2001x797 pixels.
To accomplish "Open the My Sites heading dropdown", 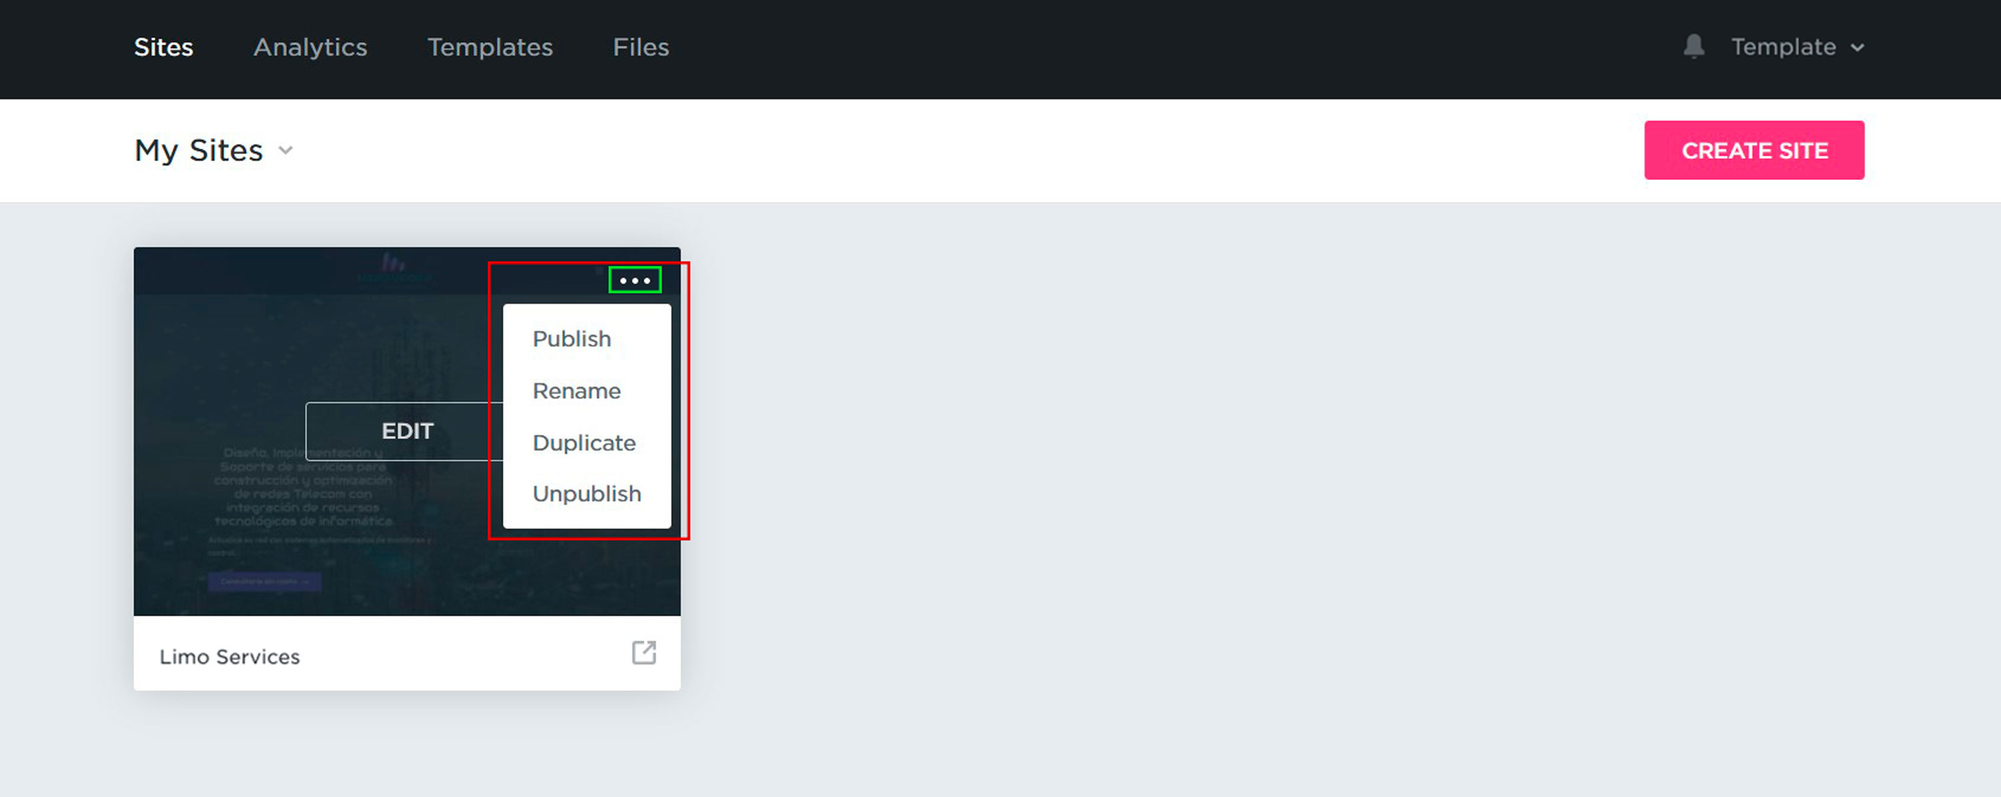I will tap(199, 151).
